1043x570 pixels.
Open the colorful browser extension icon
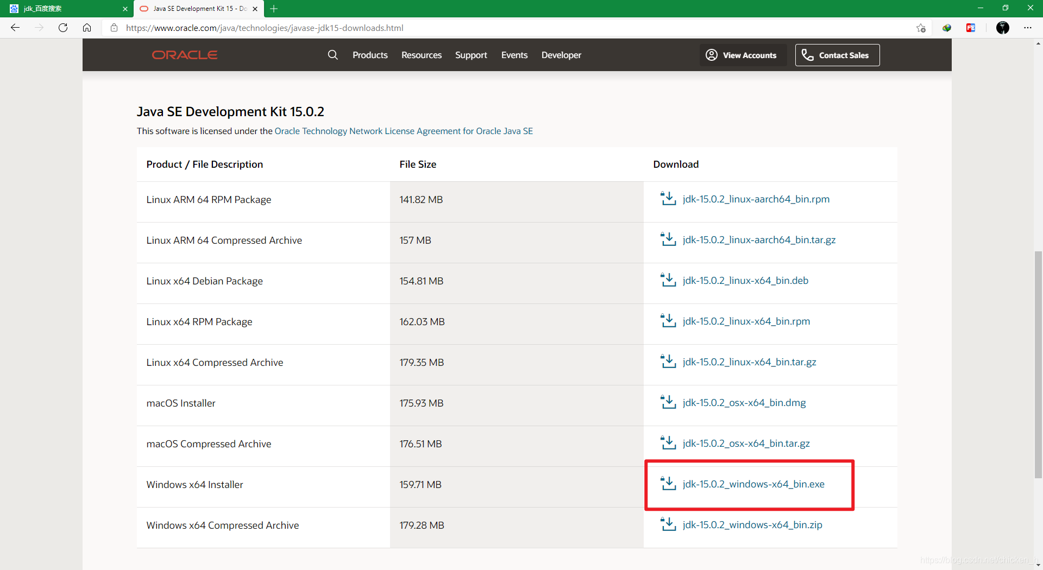pos(947,28)
